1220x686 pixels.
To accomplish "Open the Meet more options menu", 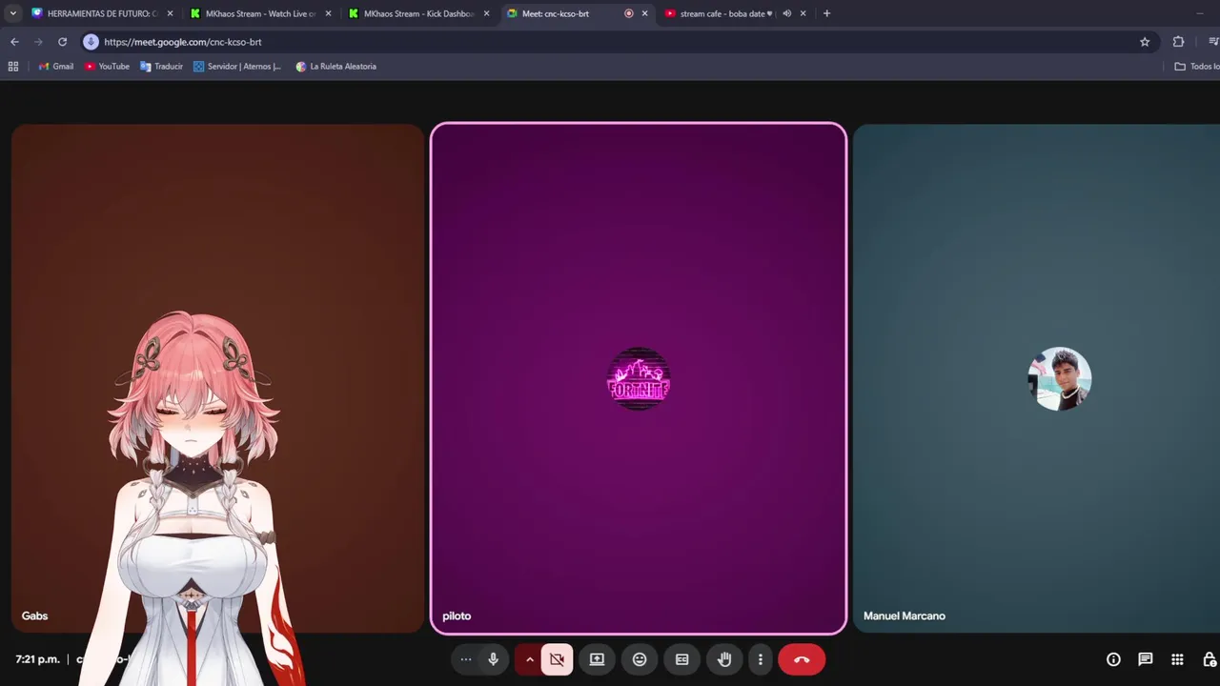I will pyautogui.click(x=760, y=659).
